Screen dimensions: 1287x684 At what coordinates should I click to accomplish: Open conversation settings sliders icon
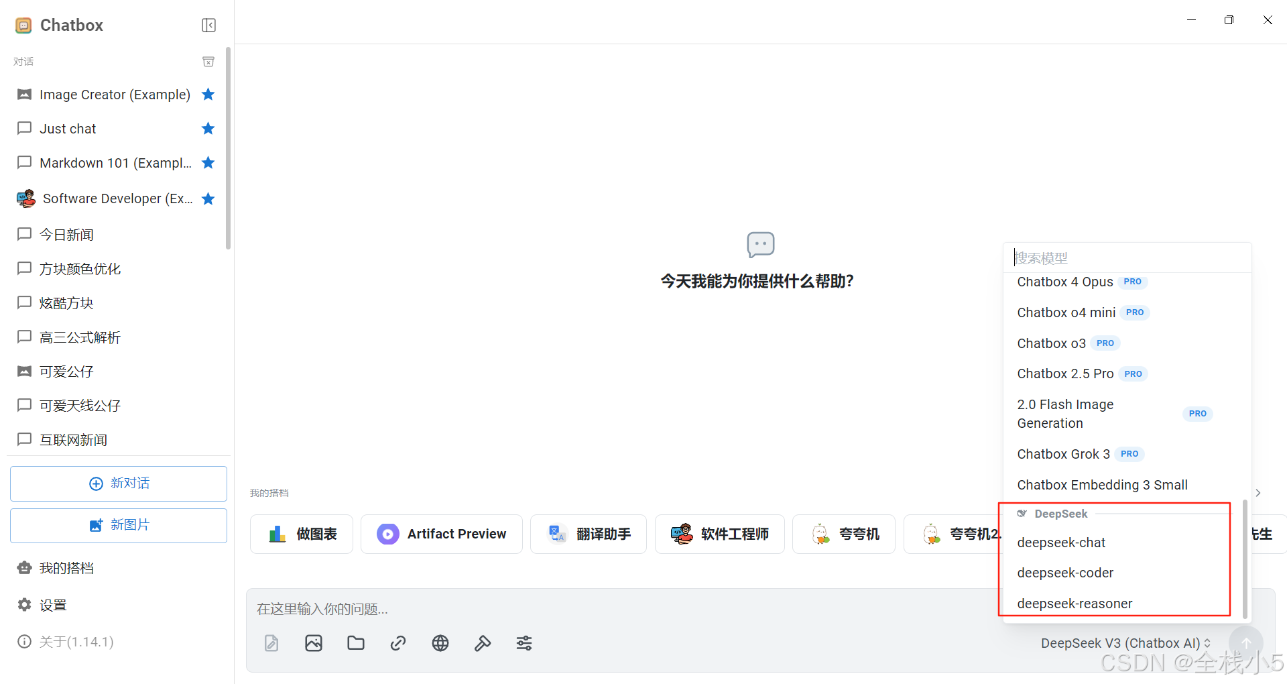point(524,643)
